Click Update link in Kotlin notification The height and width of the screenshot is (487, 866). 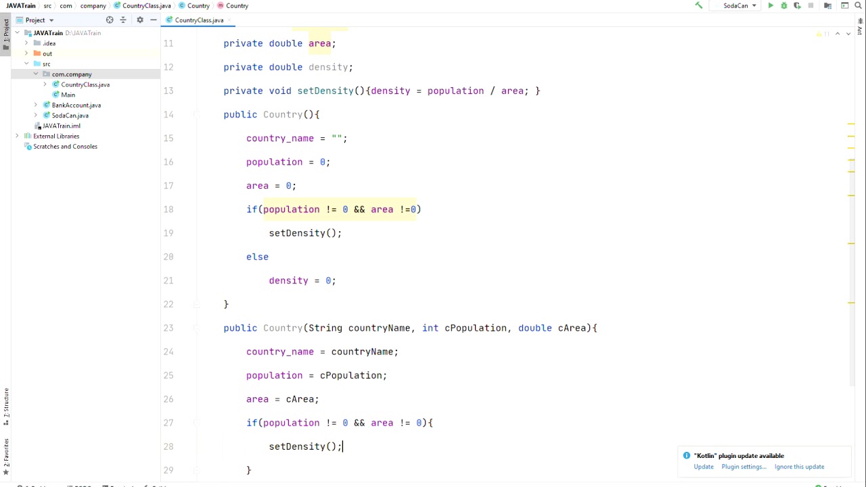(x=704, y=467)
